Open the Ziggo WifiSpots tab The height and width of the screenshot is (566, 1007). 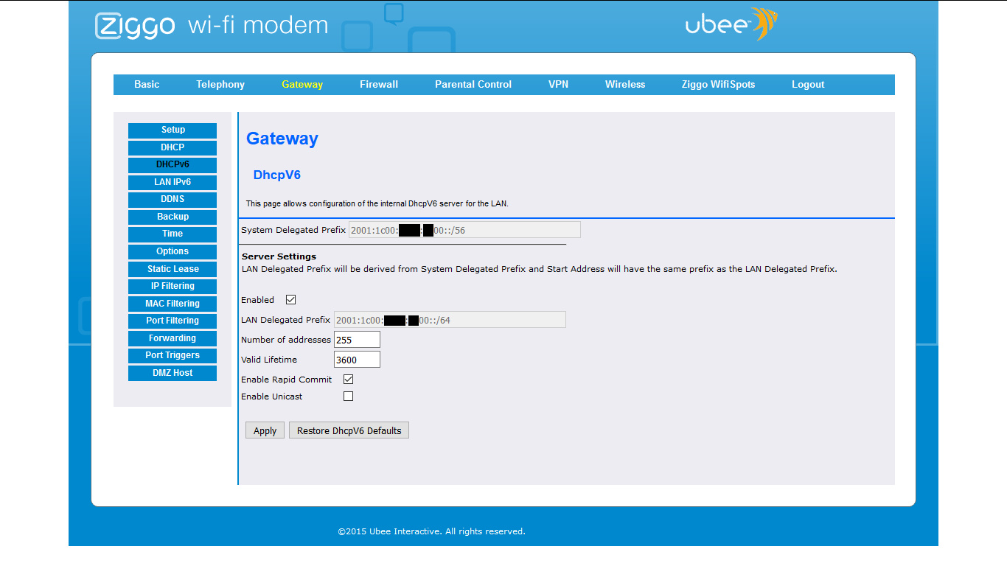pyautogui.click(x=719, y=85)
